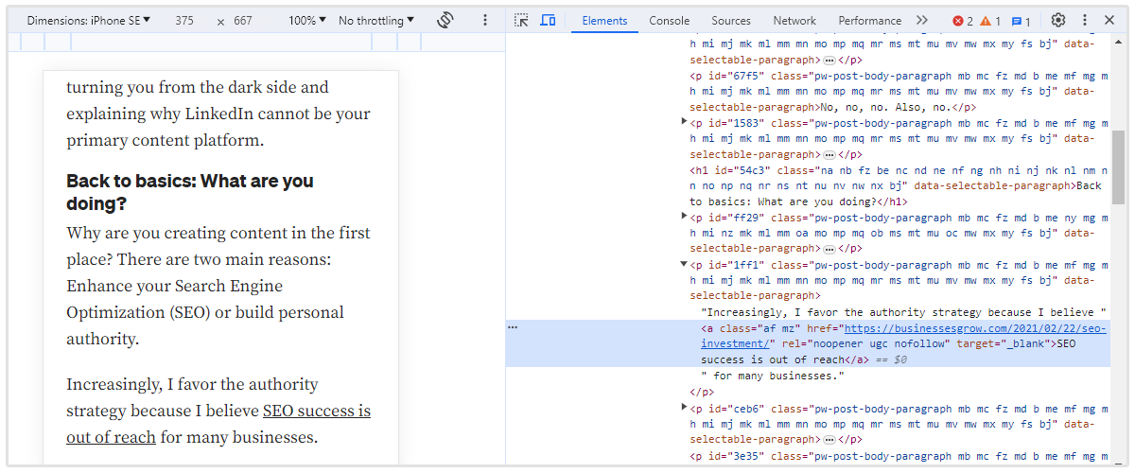This screenshot has width=1135, height=473.
Task: Click the orange warnings count badge
Action: [990, 21]
